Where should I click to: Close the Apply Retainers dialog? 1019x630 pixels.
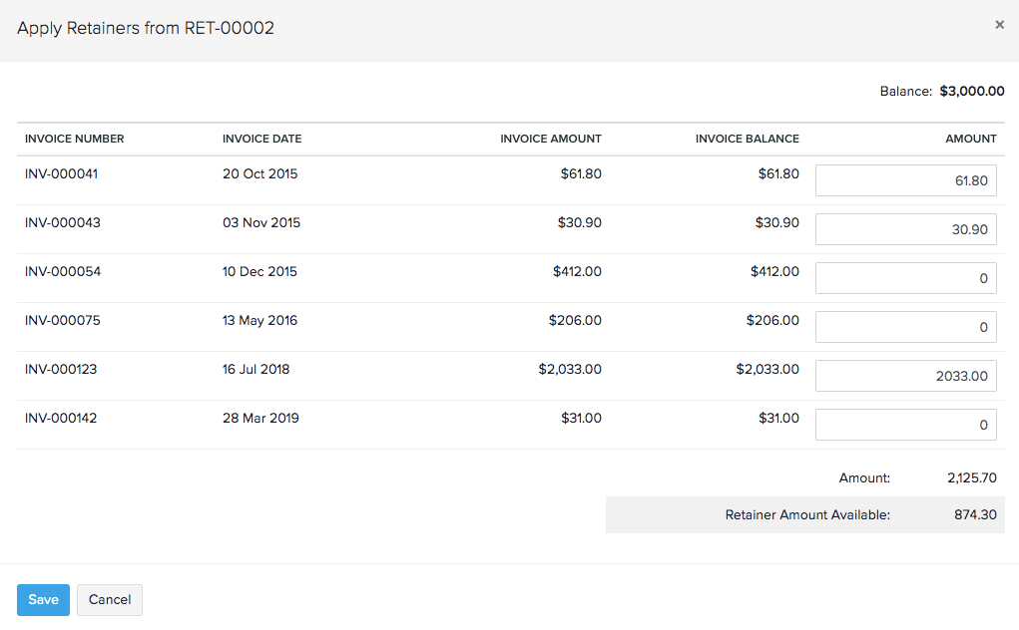coord(999,25)
